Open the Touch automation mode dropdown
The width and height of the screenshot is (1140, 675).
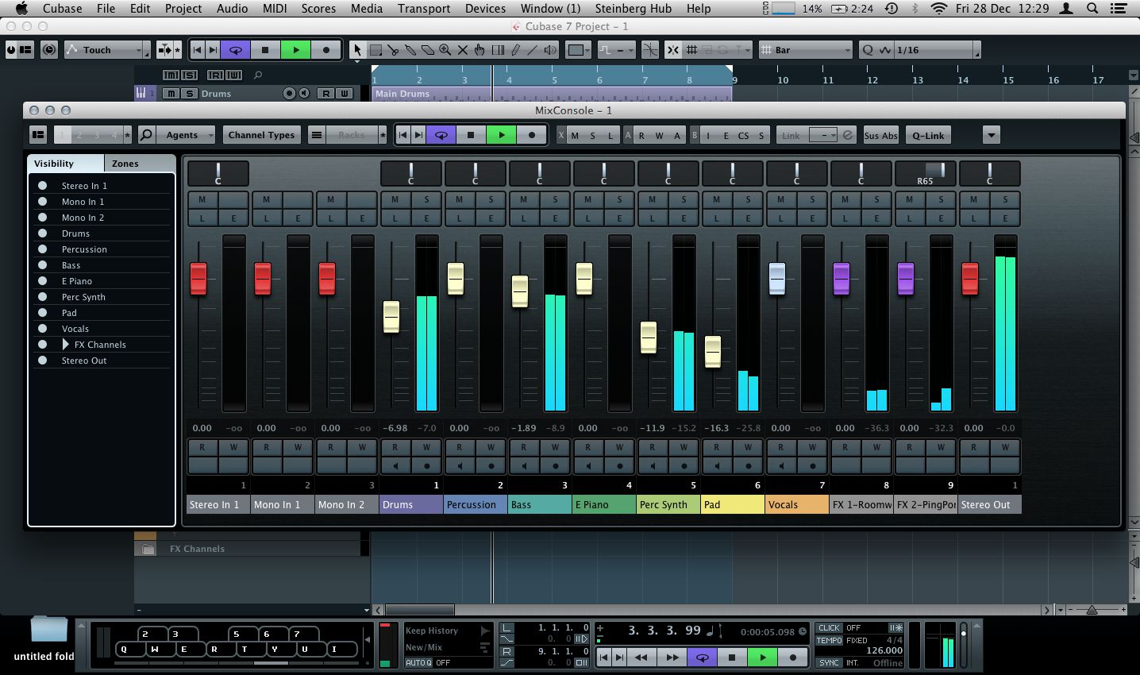point(107,50)
